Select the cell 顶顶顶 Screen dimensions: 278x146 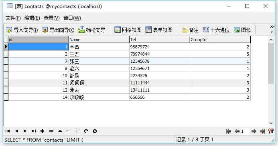coord(99,83)
